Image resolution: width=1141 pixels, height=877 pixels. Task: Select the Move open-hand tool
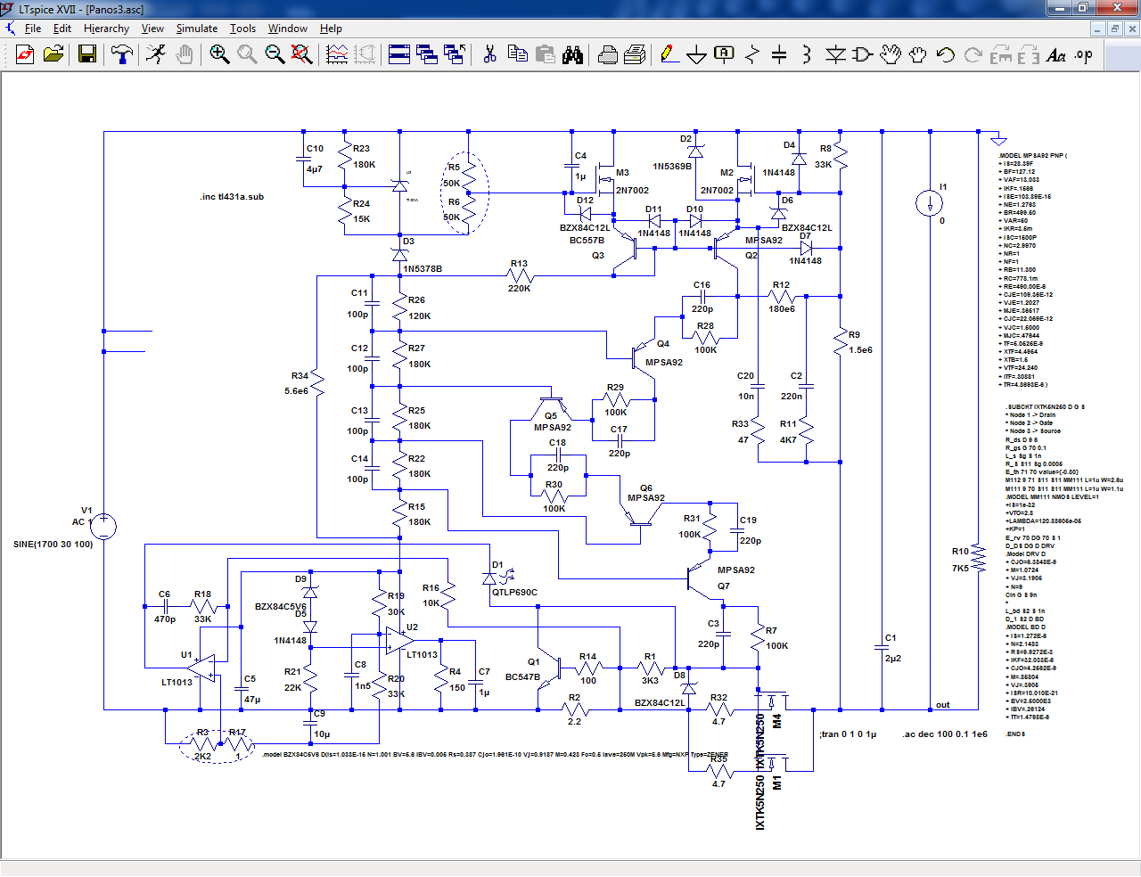[891, 55]
